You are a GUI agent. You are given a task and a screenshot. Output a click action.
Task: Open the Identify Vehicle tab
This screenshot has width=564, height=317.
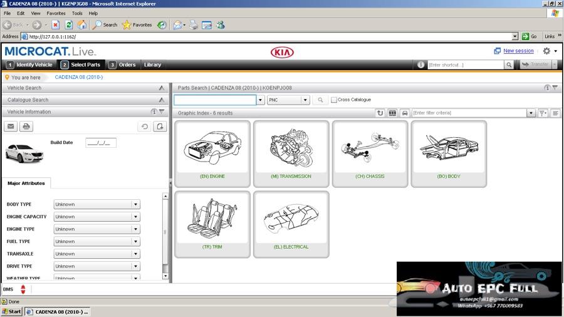point(29,65)
